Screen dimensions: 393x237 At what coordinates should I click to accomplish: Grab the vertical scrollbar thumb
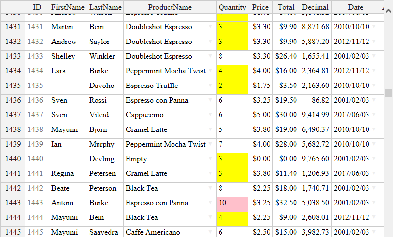[388, 93]
